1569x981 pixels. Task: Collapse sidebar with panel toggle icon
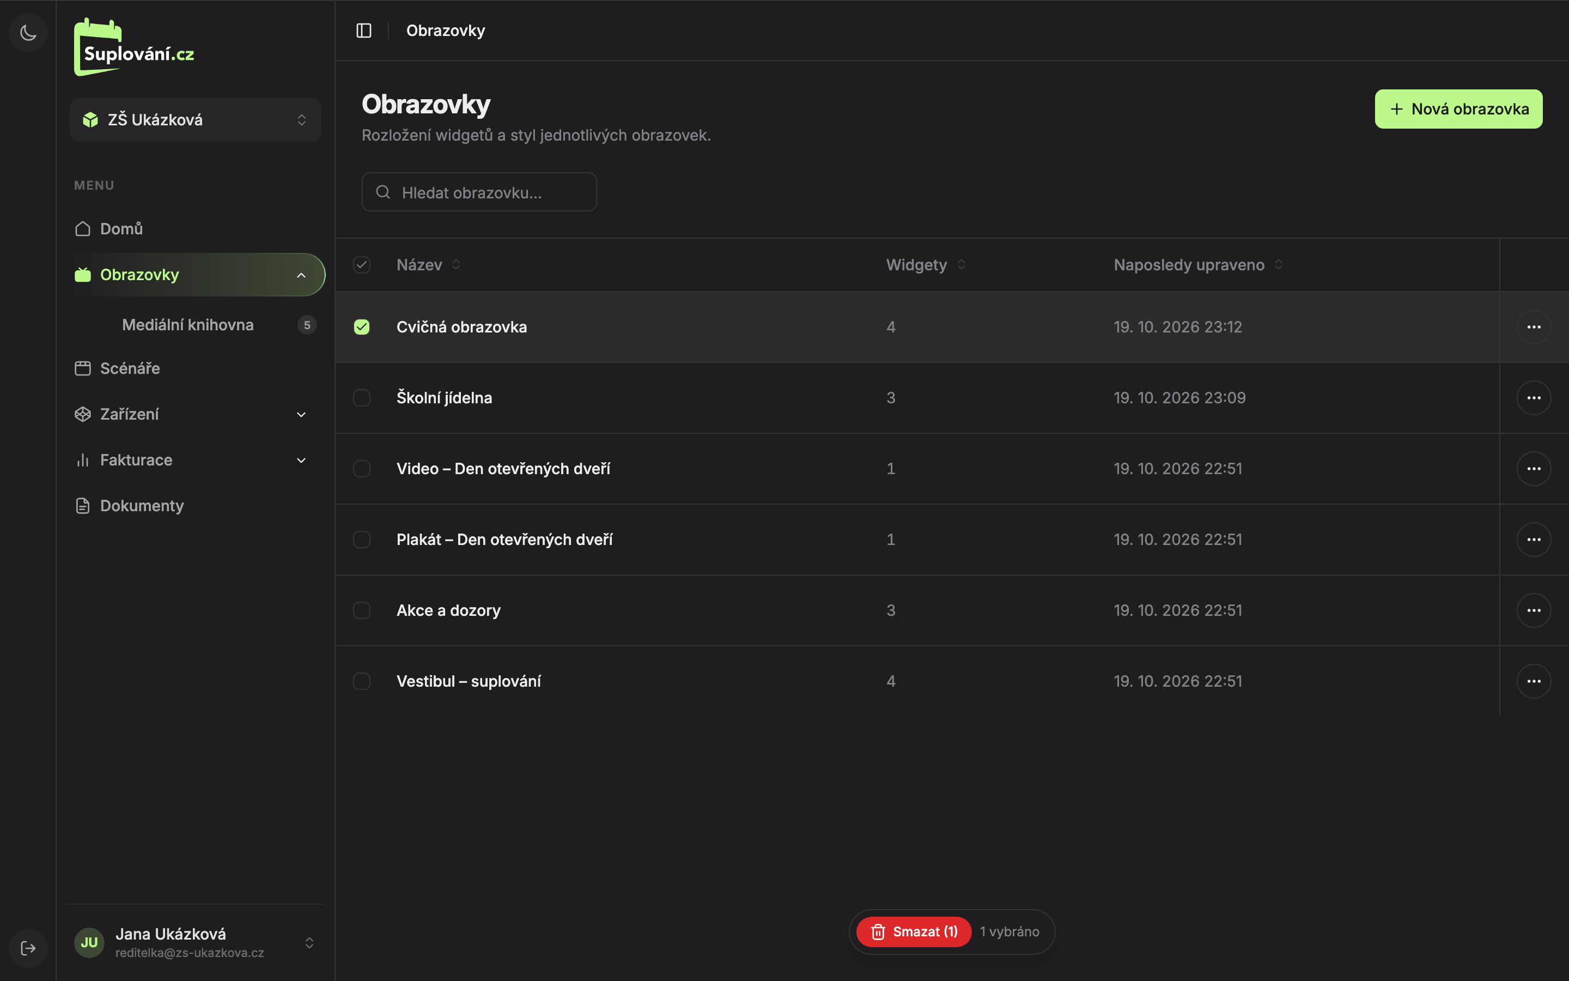pos(364,31)
